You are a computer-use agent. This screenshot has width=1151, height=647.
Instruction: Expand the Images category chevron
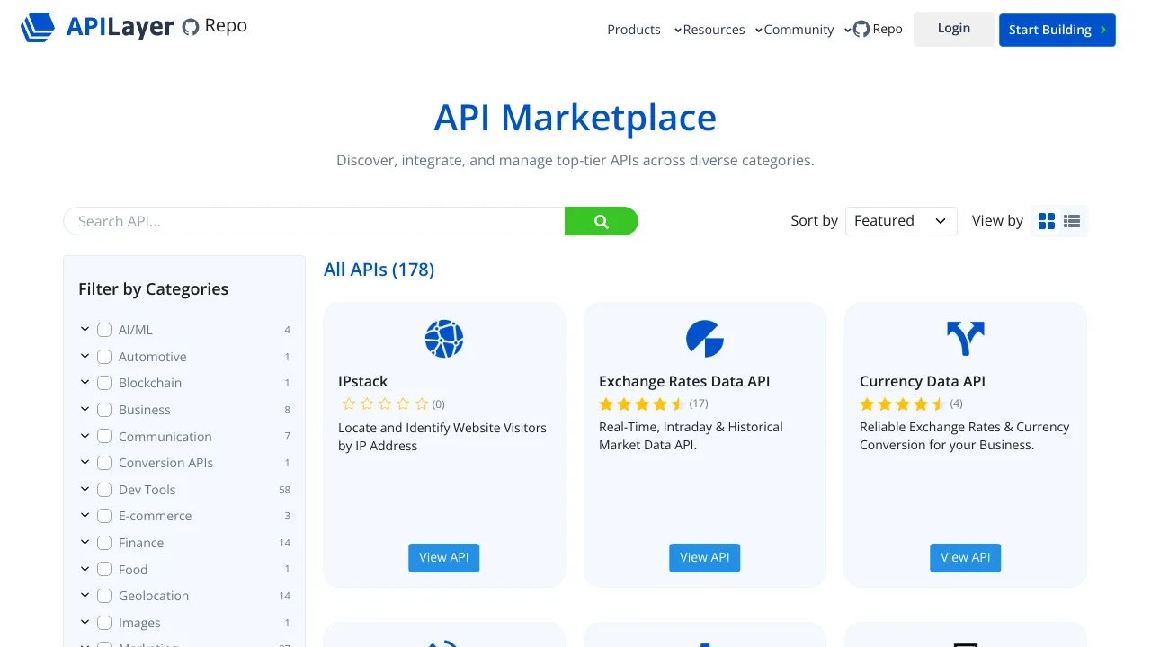85,622
